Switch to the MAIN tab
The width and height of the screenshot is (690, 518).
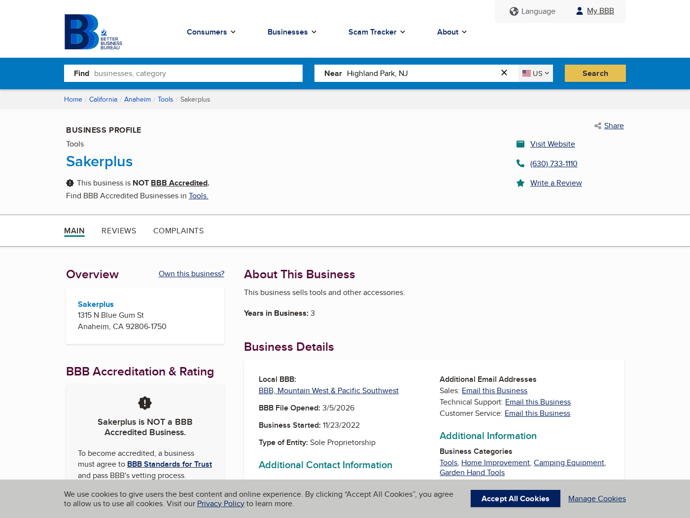(x=74, y=231)
